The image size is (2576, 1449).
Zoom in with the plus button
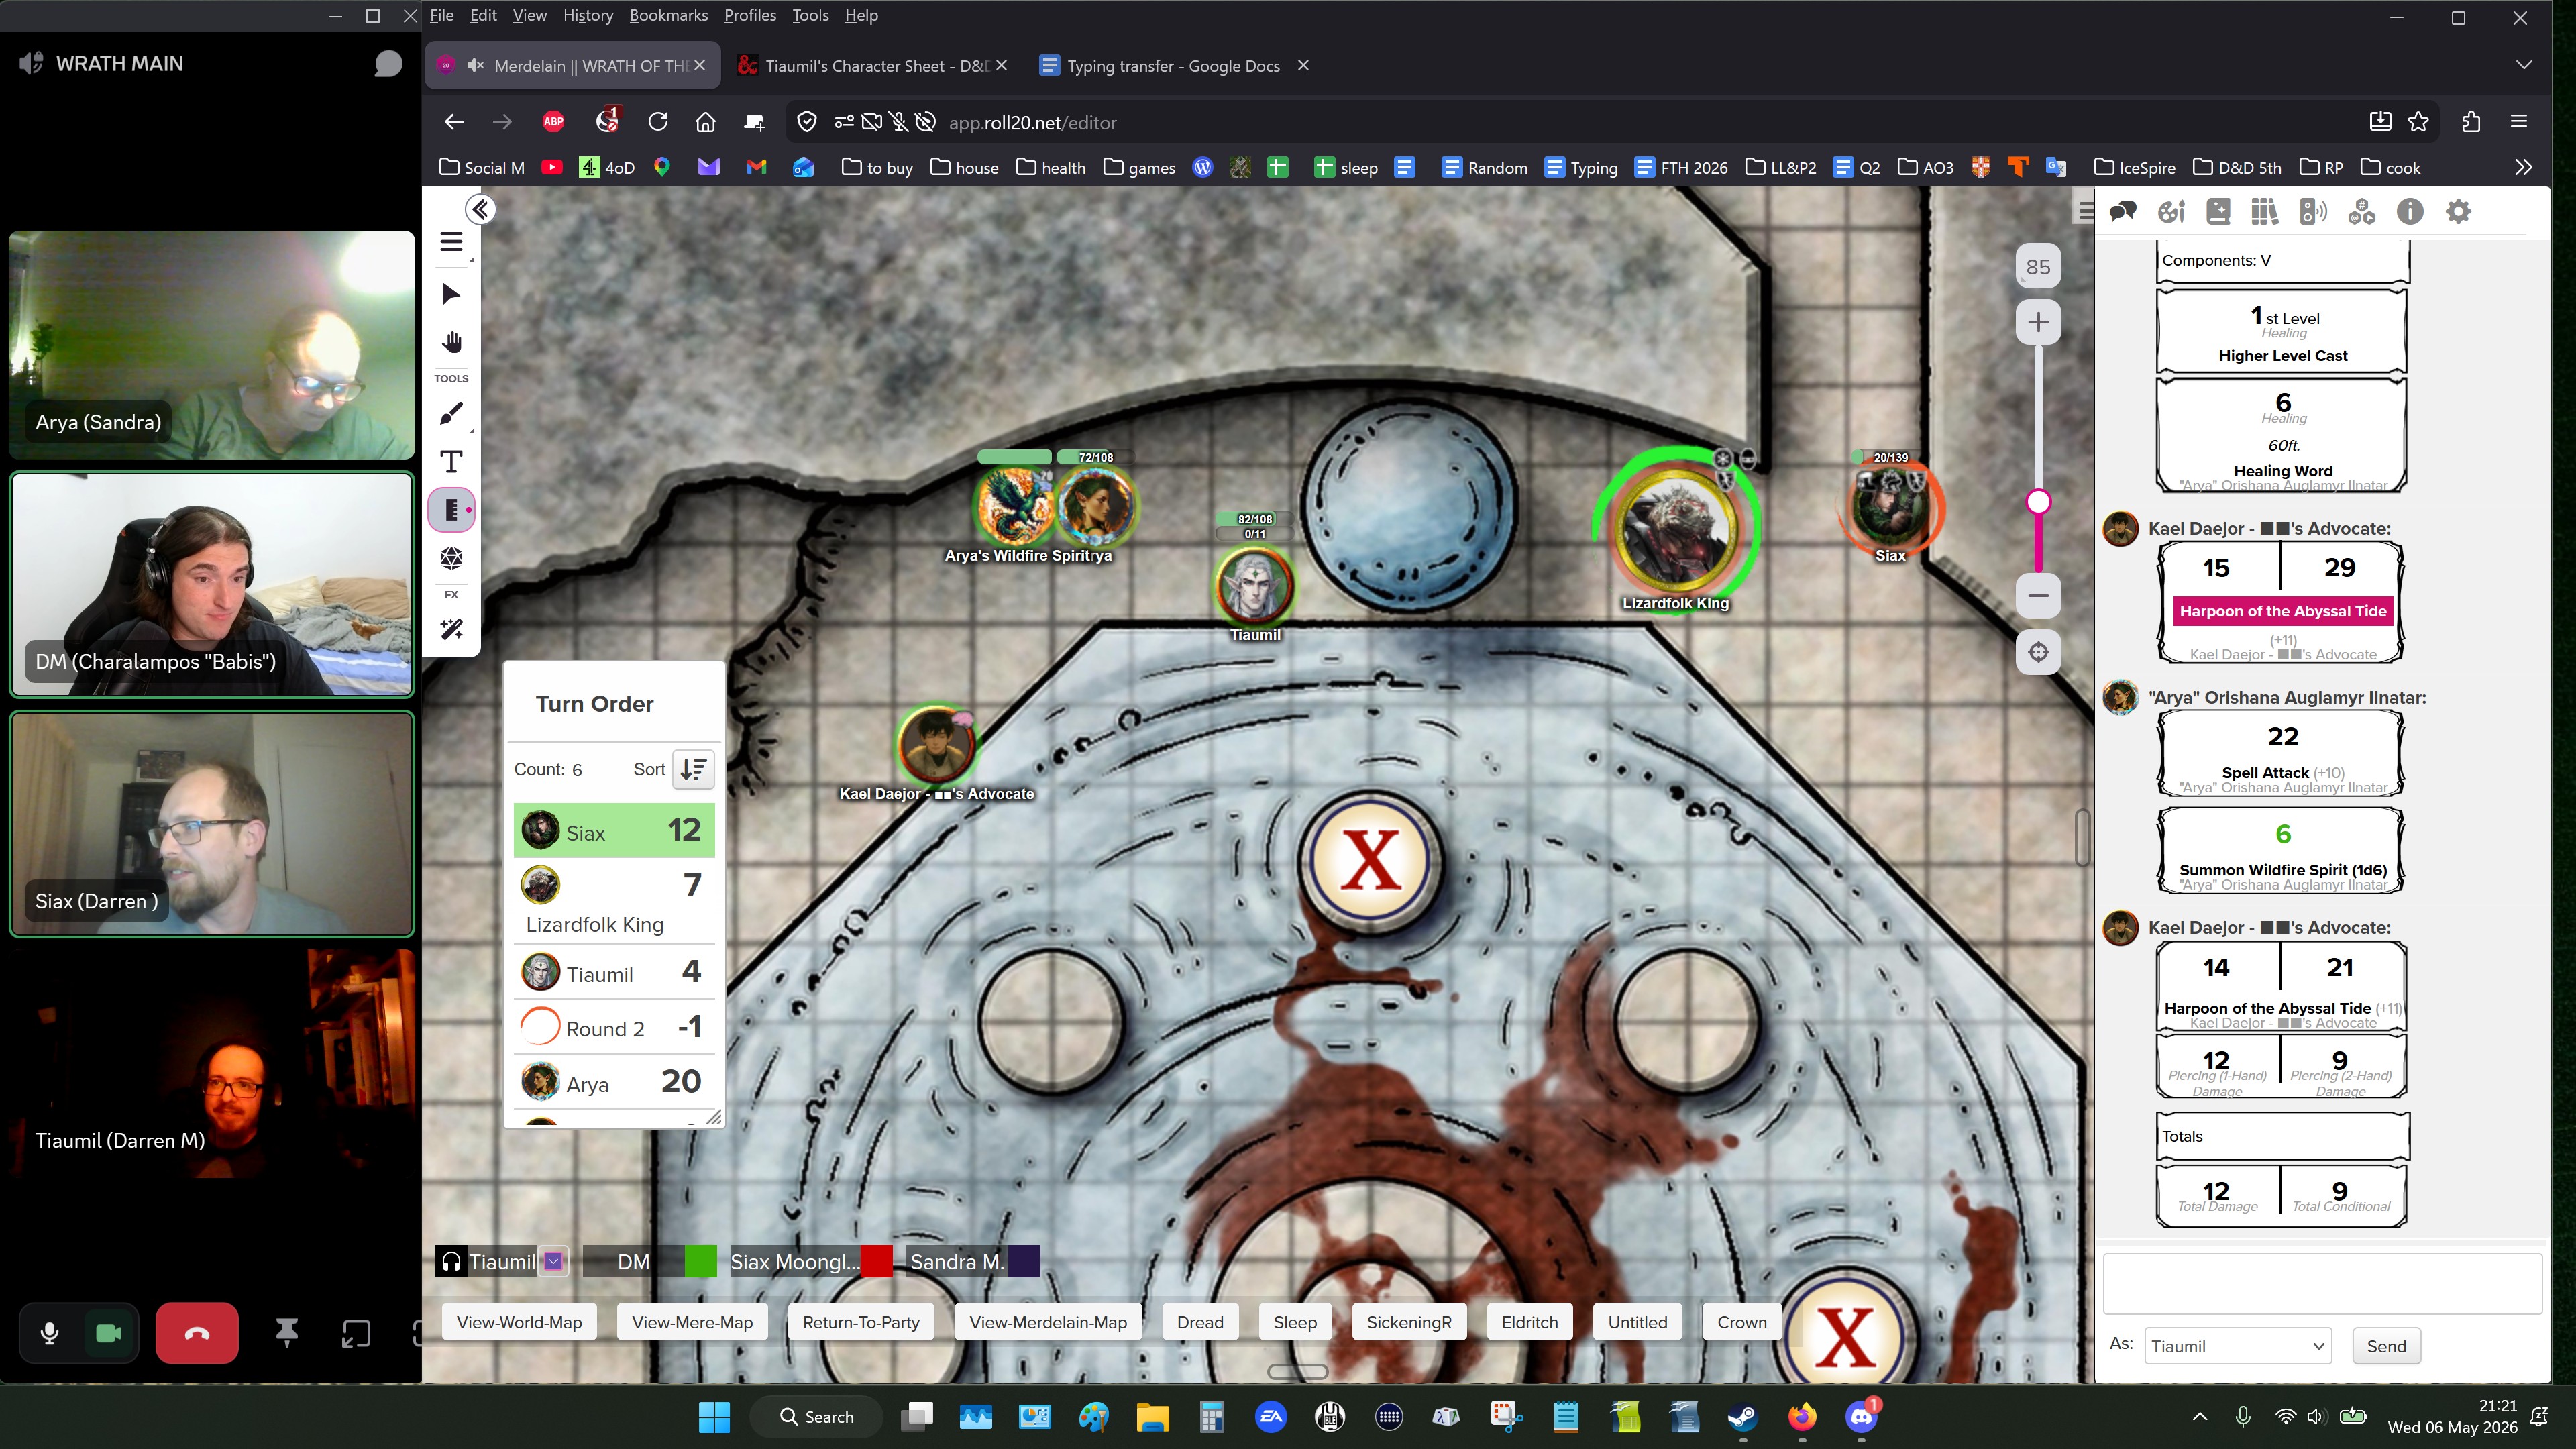click(2038, 322)
